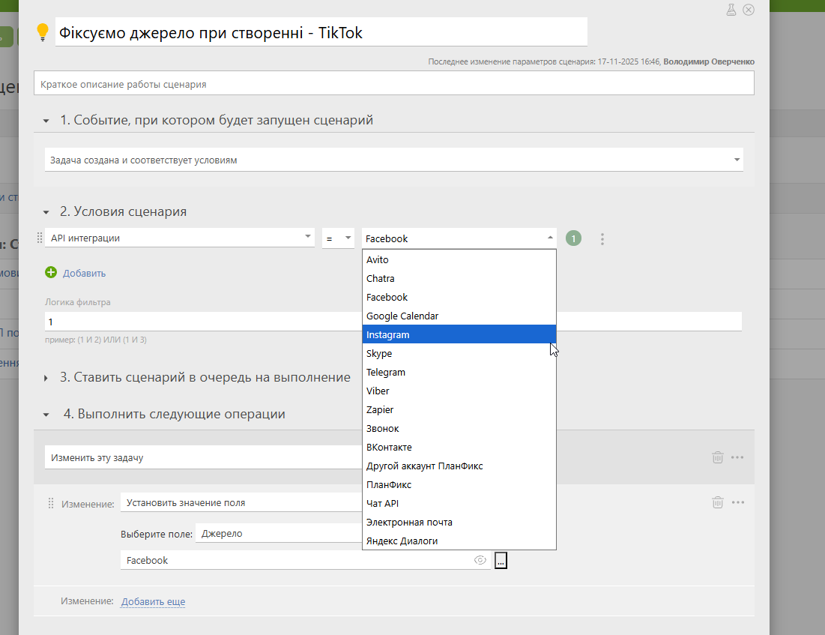
Task: Click the flask test icon
Action: 731,10
